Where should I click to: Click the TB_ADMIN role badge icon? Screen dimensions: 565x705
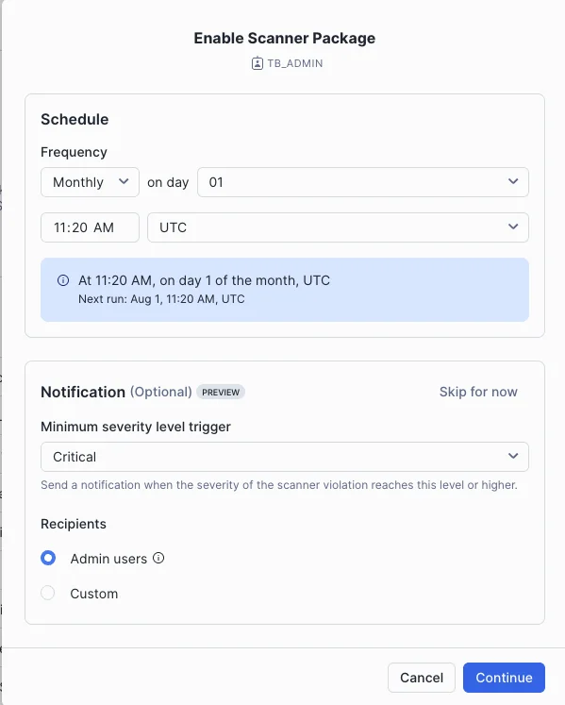[258, 63]
